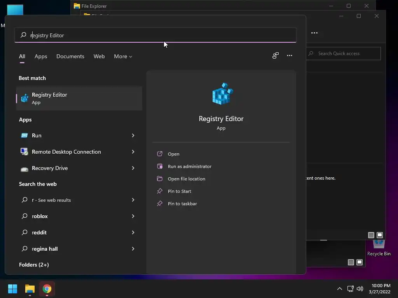This screenshot has width=398, height=298.
Task: Expand 'r - See web results' chevron
Action: point(133,200)
